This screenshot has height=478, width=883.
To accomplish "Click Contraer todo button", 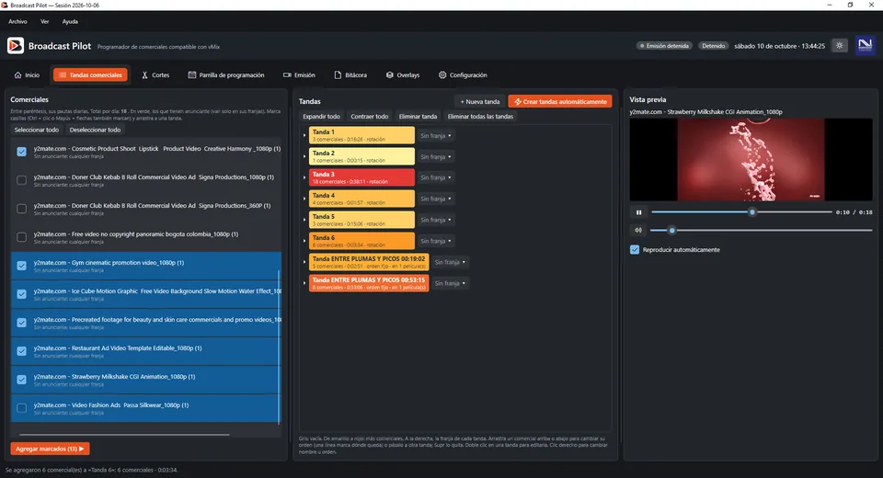I will pos(370,116).
